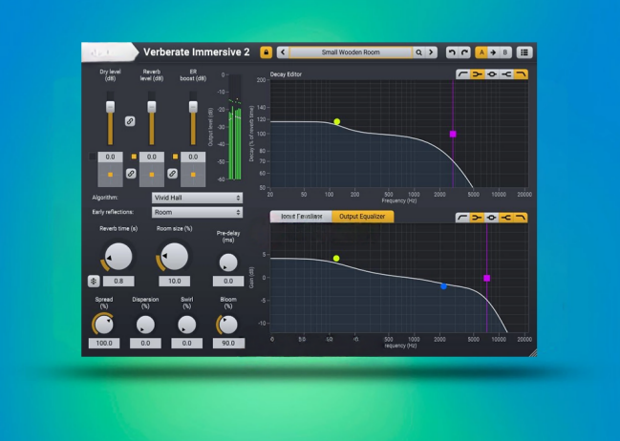Screen dimensions: 620x441
Task: Click the Spread knob
Action: [104, 325]
